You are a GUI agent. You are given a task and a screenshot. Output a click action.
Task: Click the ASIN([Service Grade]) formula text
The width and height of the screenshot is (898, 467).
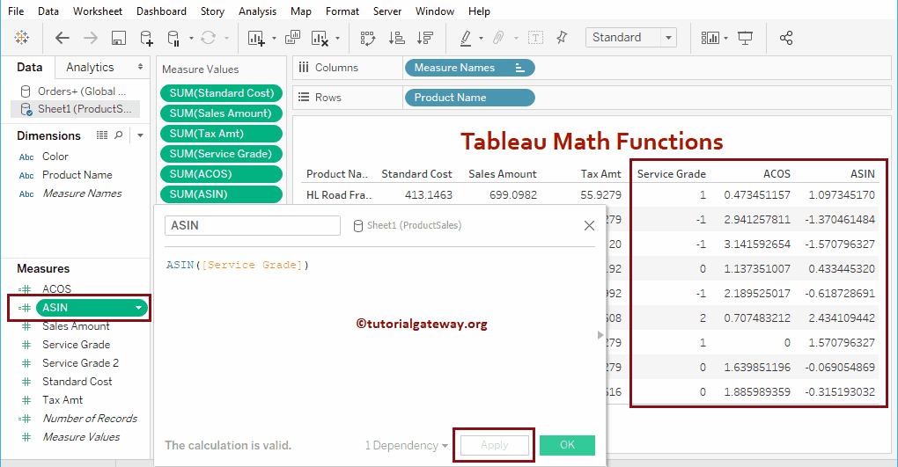[x=238, y=265]
